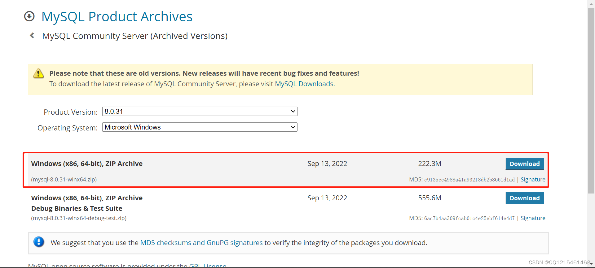
Task: Open the Product Version dropdown showing 8.0.31
Action: tap(200, 111)
